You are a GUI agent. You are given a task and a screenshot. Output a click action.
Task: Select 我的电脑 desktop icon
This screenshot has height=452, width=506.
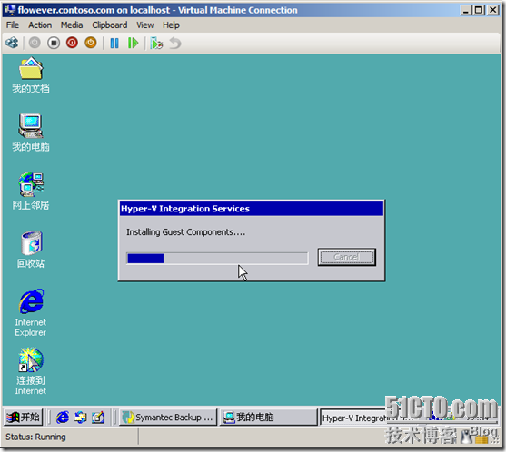(x=31, y=133)
